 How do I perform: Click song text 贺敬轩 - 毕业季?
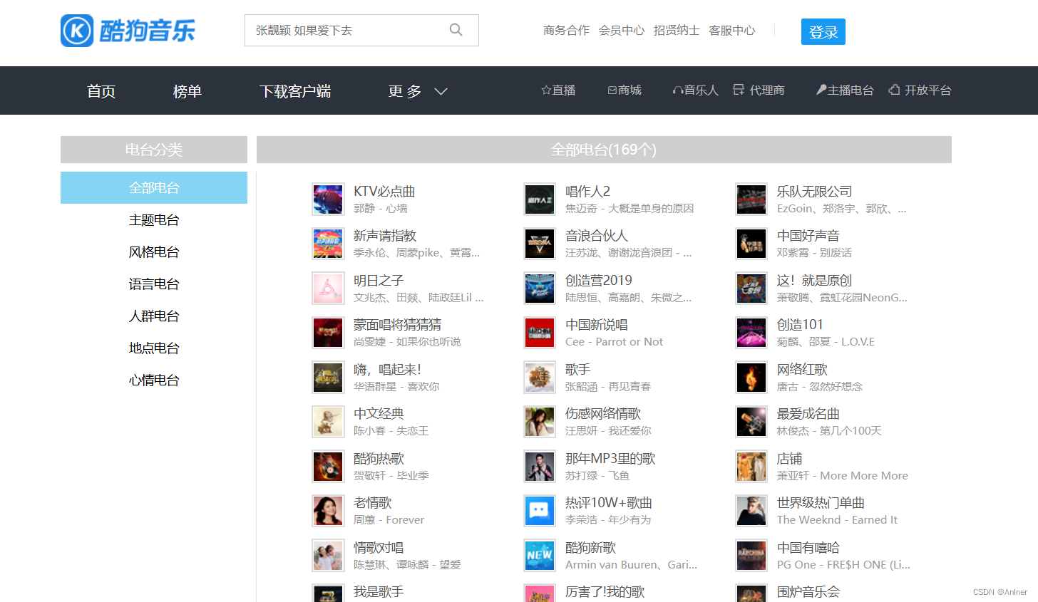tap(391, 475)
